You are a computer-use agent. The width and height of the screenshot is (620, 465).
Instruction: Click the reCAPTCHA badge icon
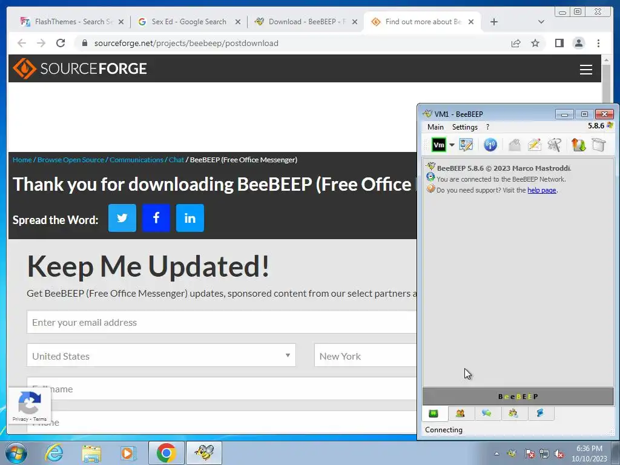tap(29, 403)
